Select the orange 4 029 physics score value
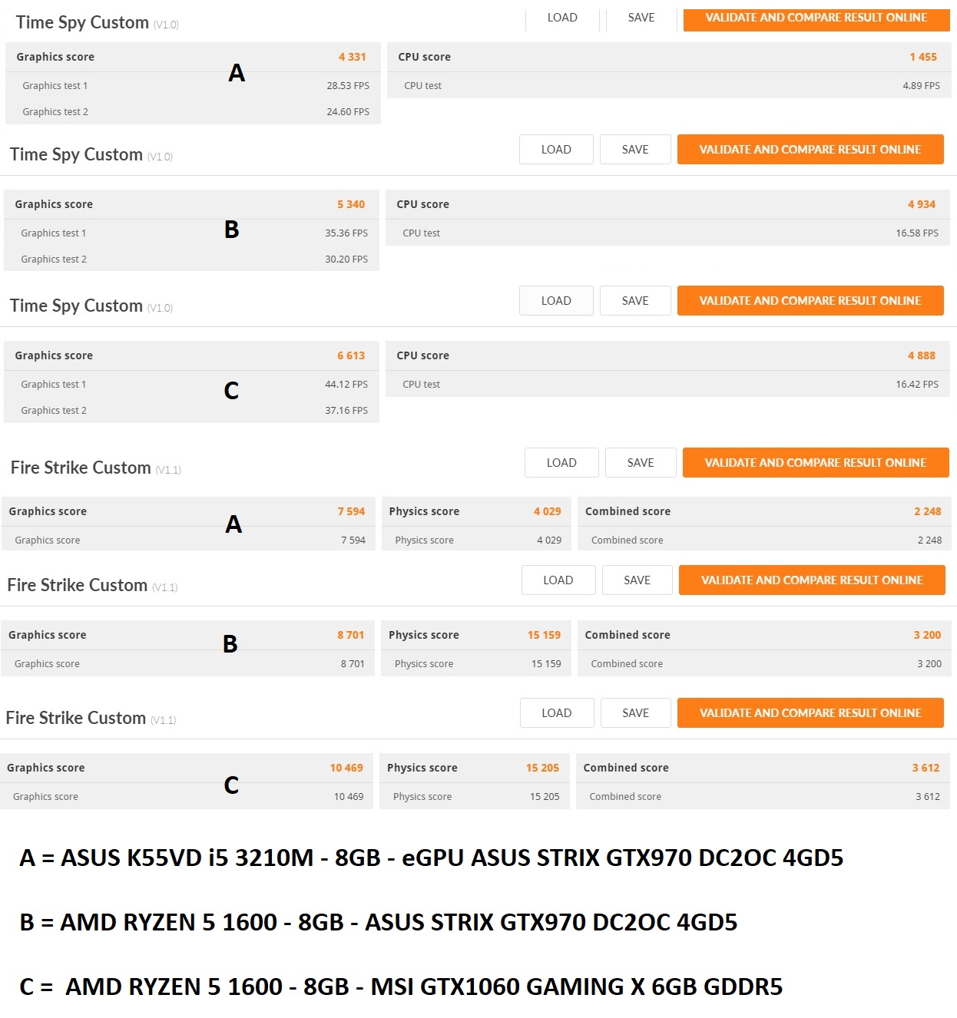 tap(548, 511)
